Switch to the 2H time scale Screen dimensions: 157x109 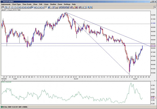click(30, 7)
